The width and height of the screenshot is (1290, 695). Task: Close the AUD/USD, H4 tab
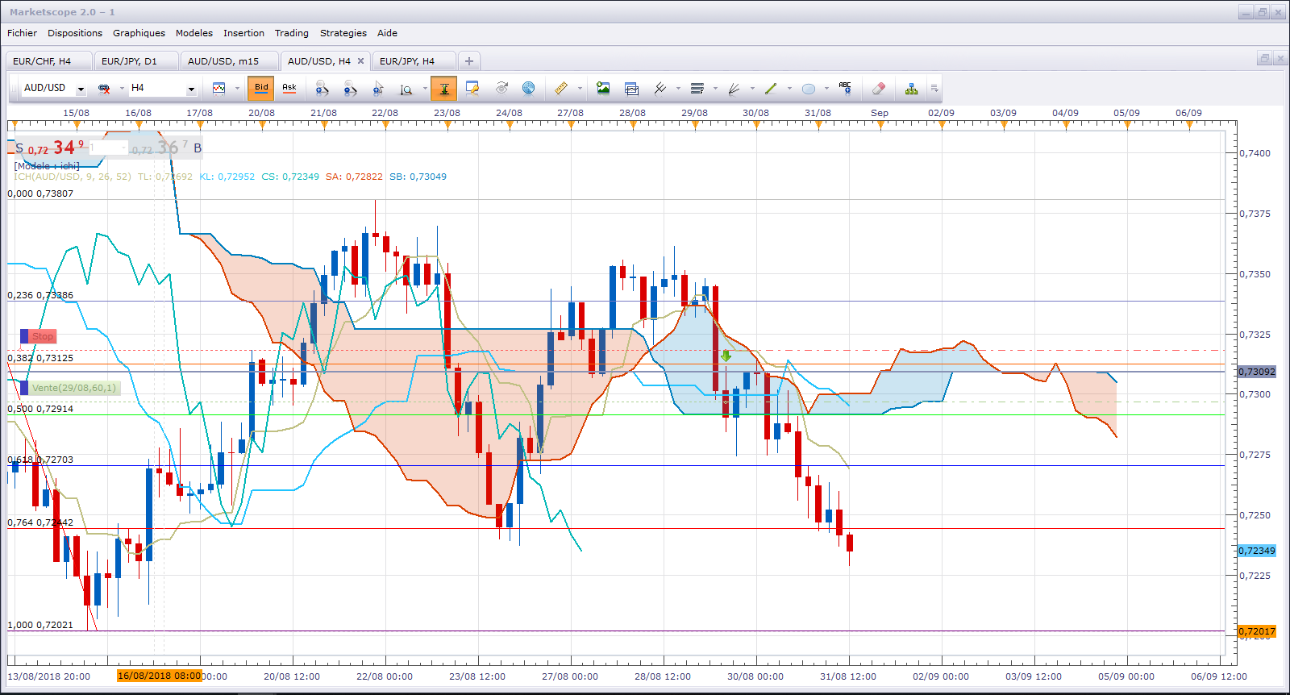point(360,61)
